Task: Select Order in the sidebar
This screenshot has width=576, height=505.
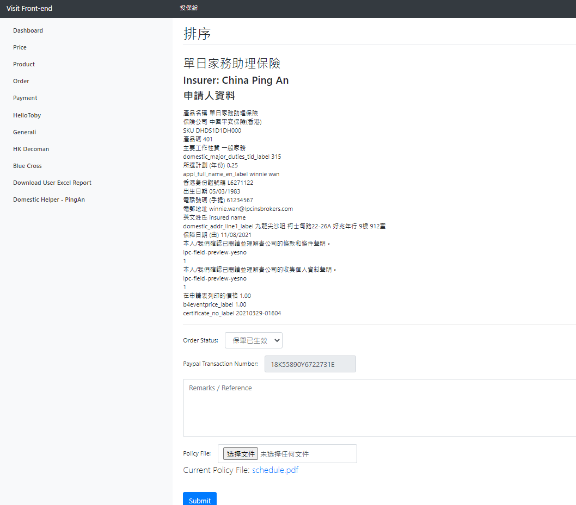Action: [x=21, y=81]
